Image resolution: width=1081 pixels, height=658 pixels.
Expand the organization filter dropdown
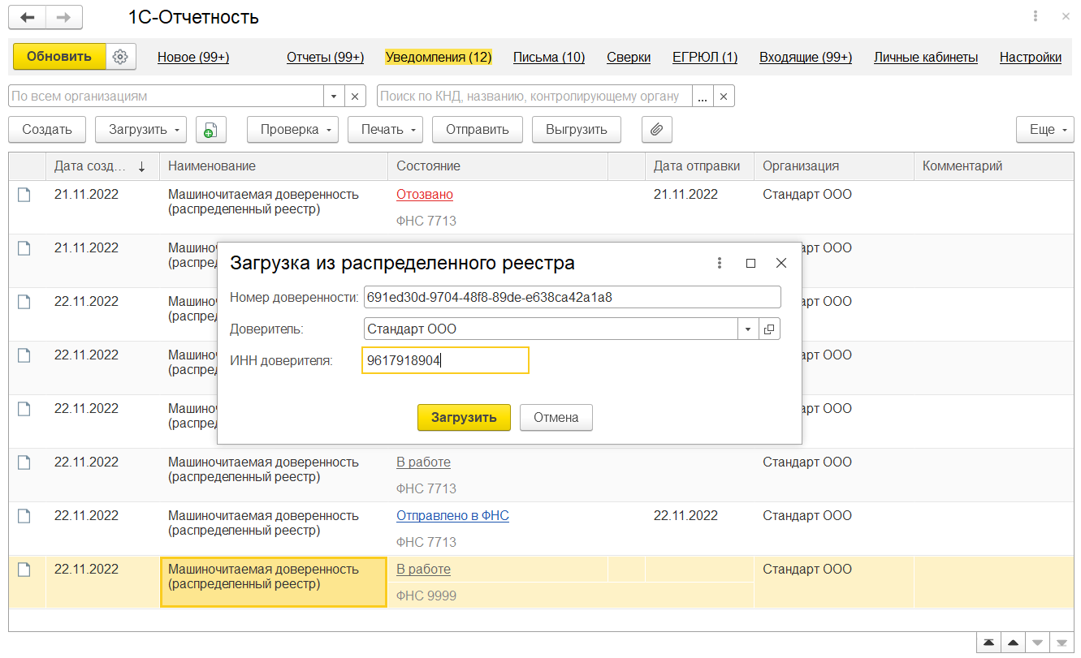click(x=334, y=96)
